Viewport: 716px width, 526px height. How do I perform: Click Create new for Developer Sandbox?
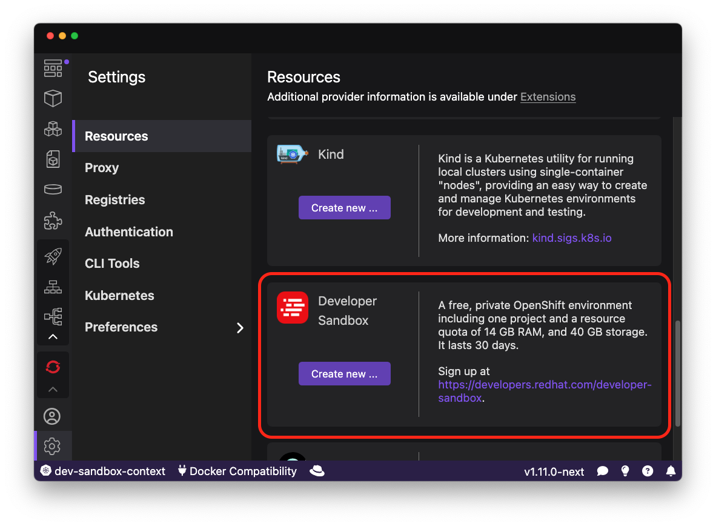point(344,374)
